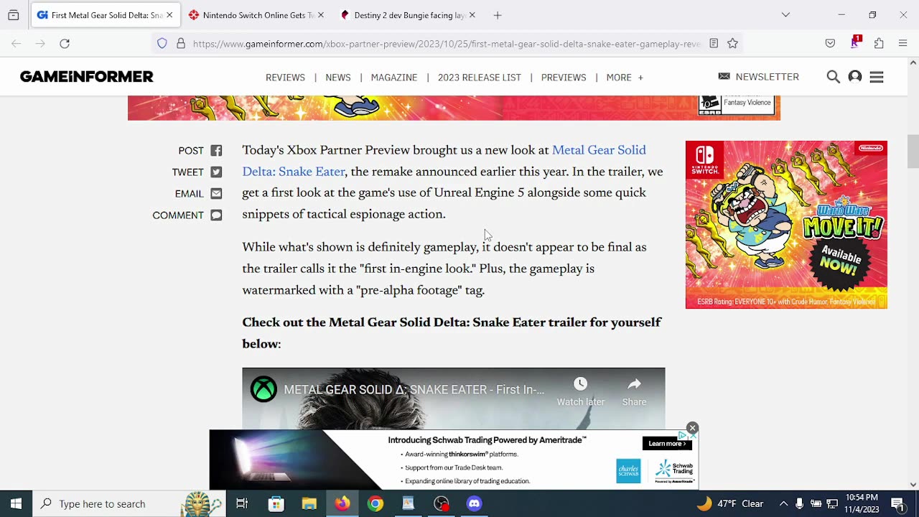
Task: Open Firefox application menu hamburger
Action: click(903, 44)
